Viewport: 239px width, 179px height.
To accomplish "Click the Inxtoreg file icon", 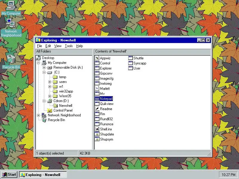I will click(x=97, y=84).
